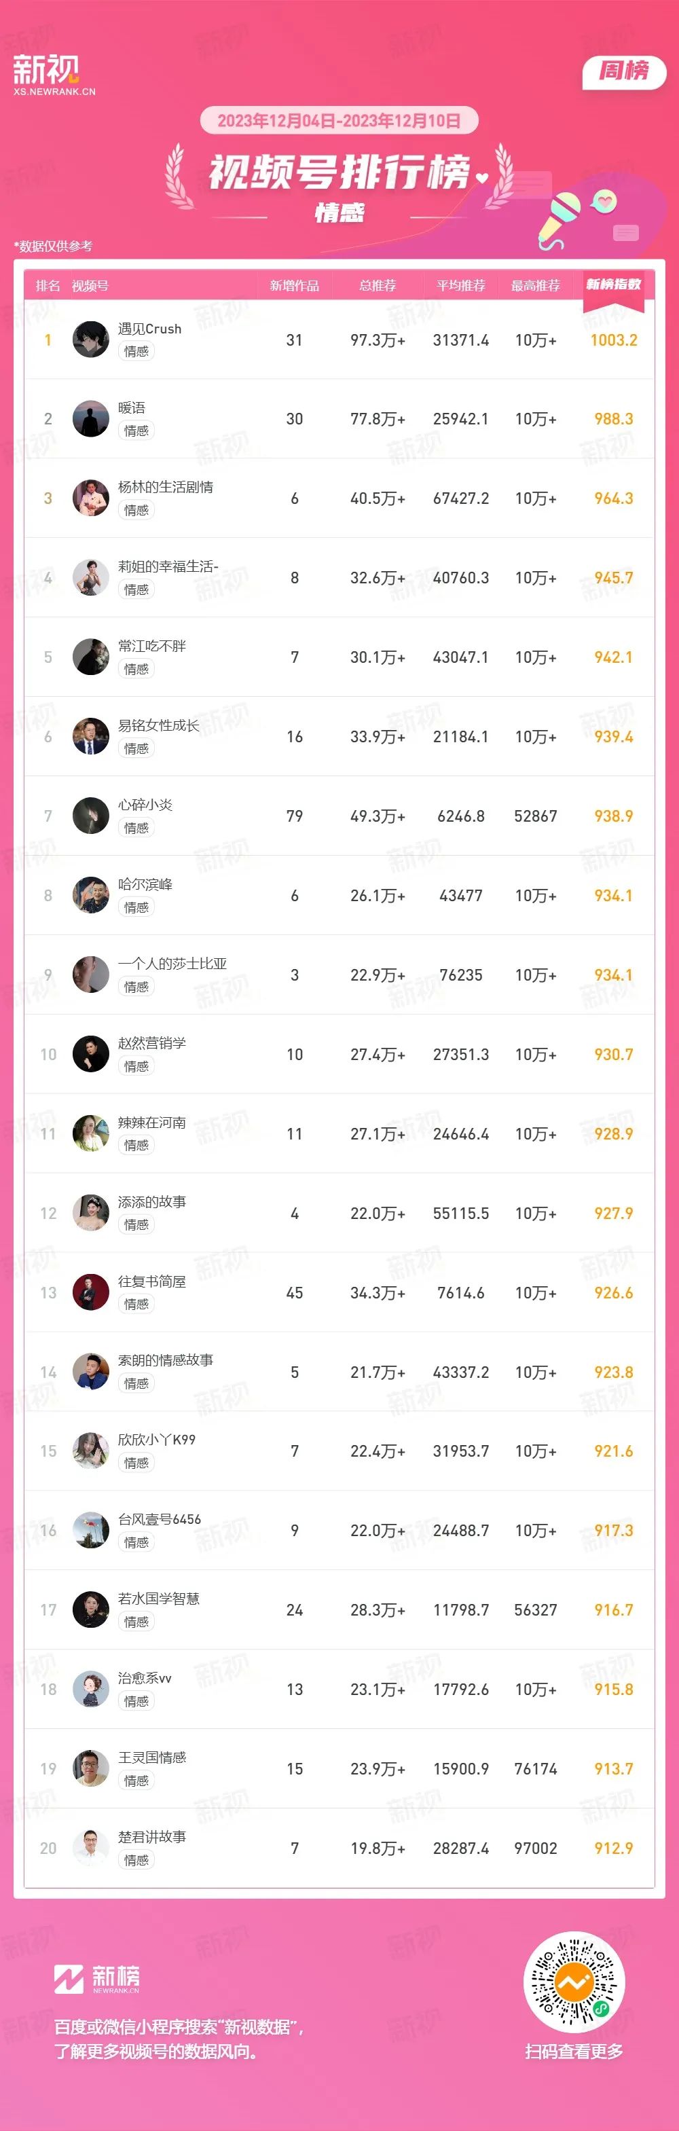Click the avatar of 楚君讲故事
Viewport: 679px width, 2131px height.
(x=91, y=1848)
